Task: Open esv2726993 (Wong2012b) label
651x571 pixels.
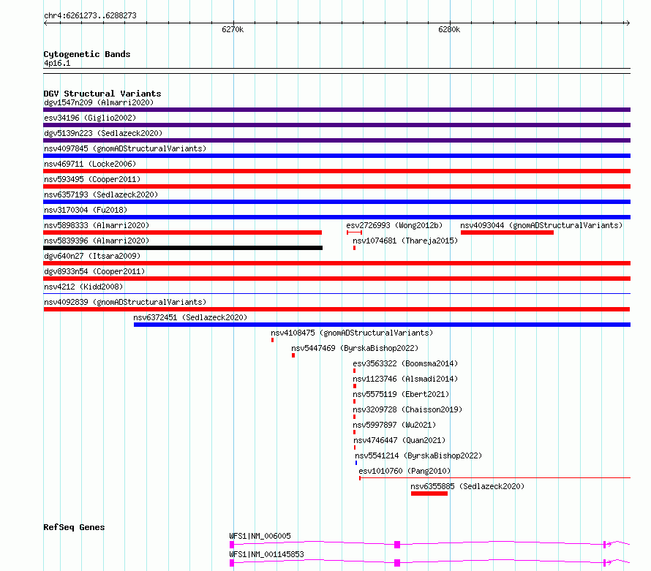Action: (x=394, y=225)
